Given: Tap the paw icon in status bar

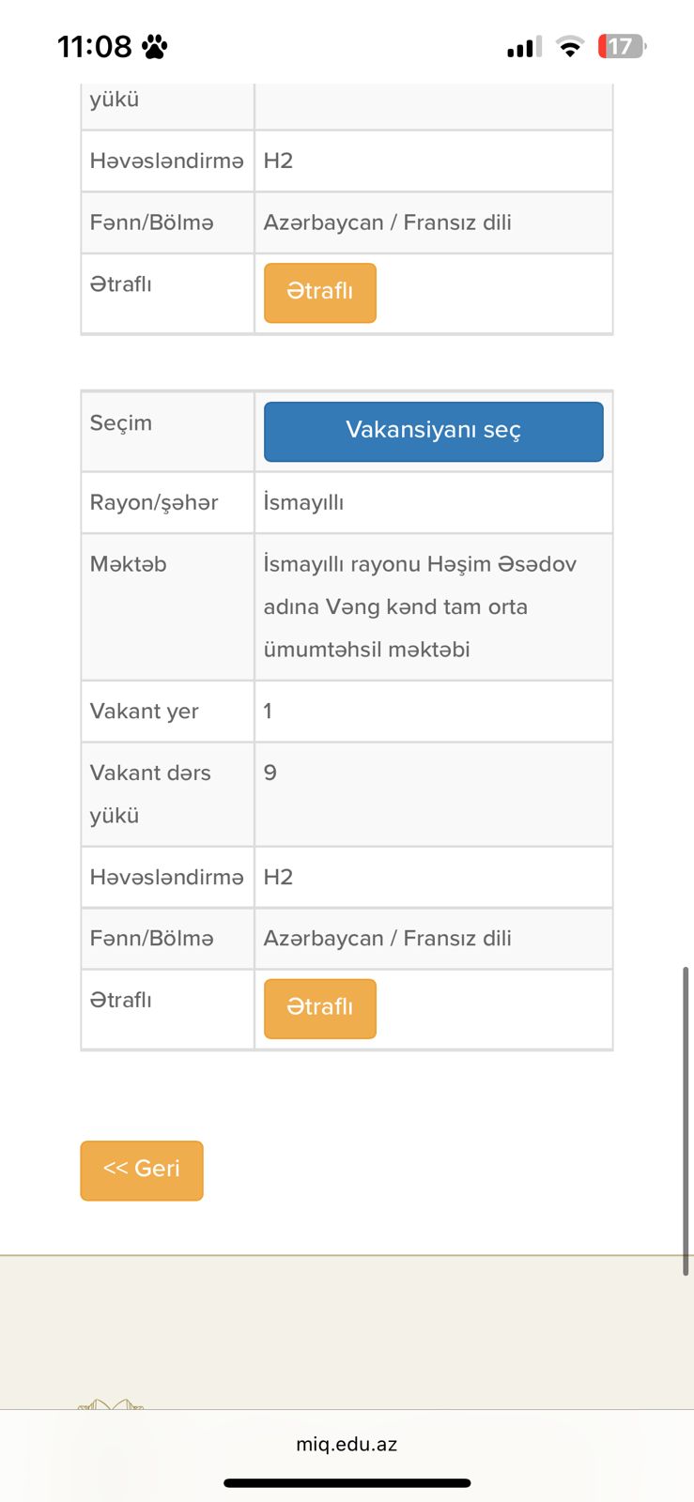Looking at the screenshot, I should point(154,46).
